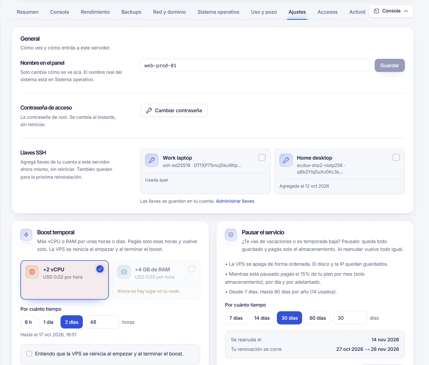The height and width of the screenshot is (365, 429).
Task: Select the Ajustes tab
Action: pos(297,12)
